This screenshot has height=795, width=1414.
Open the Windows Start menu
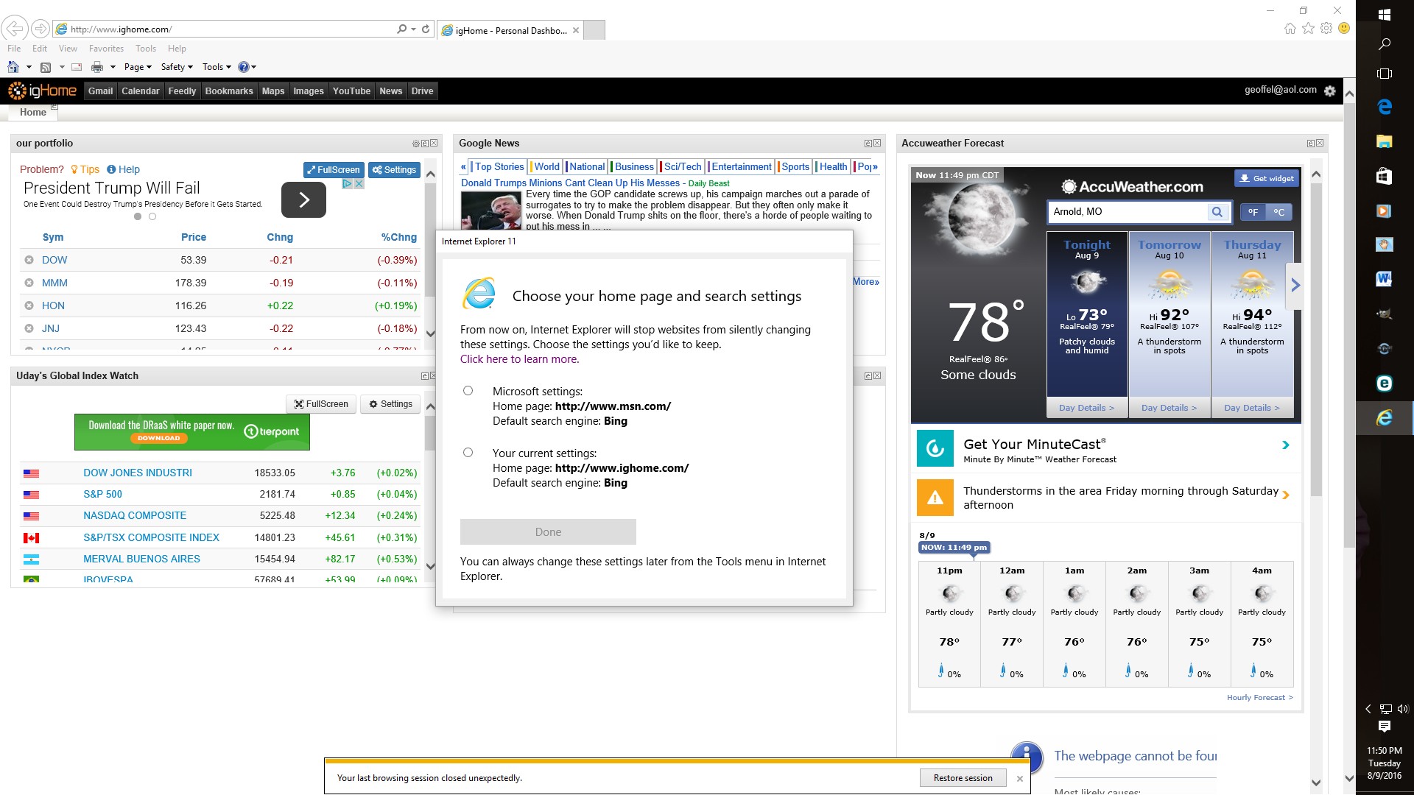(1384, 15)
